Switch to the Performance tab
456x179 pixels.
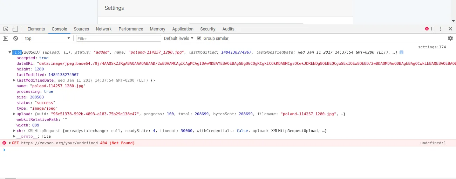click(x=131, y=29)
